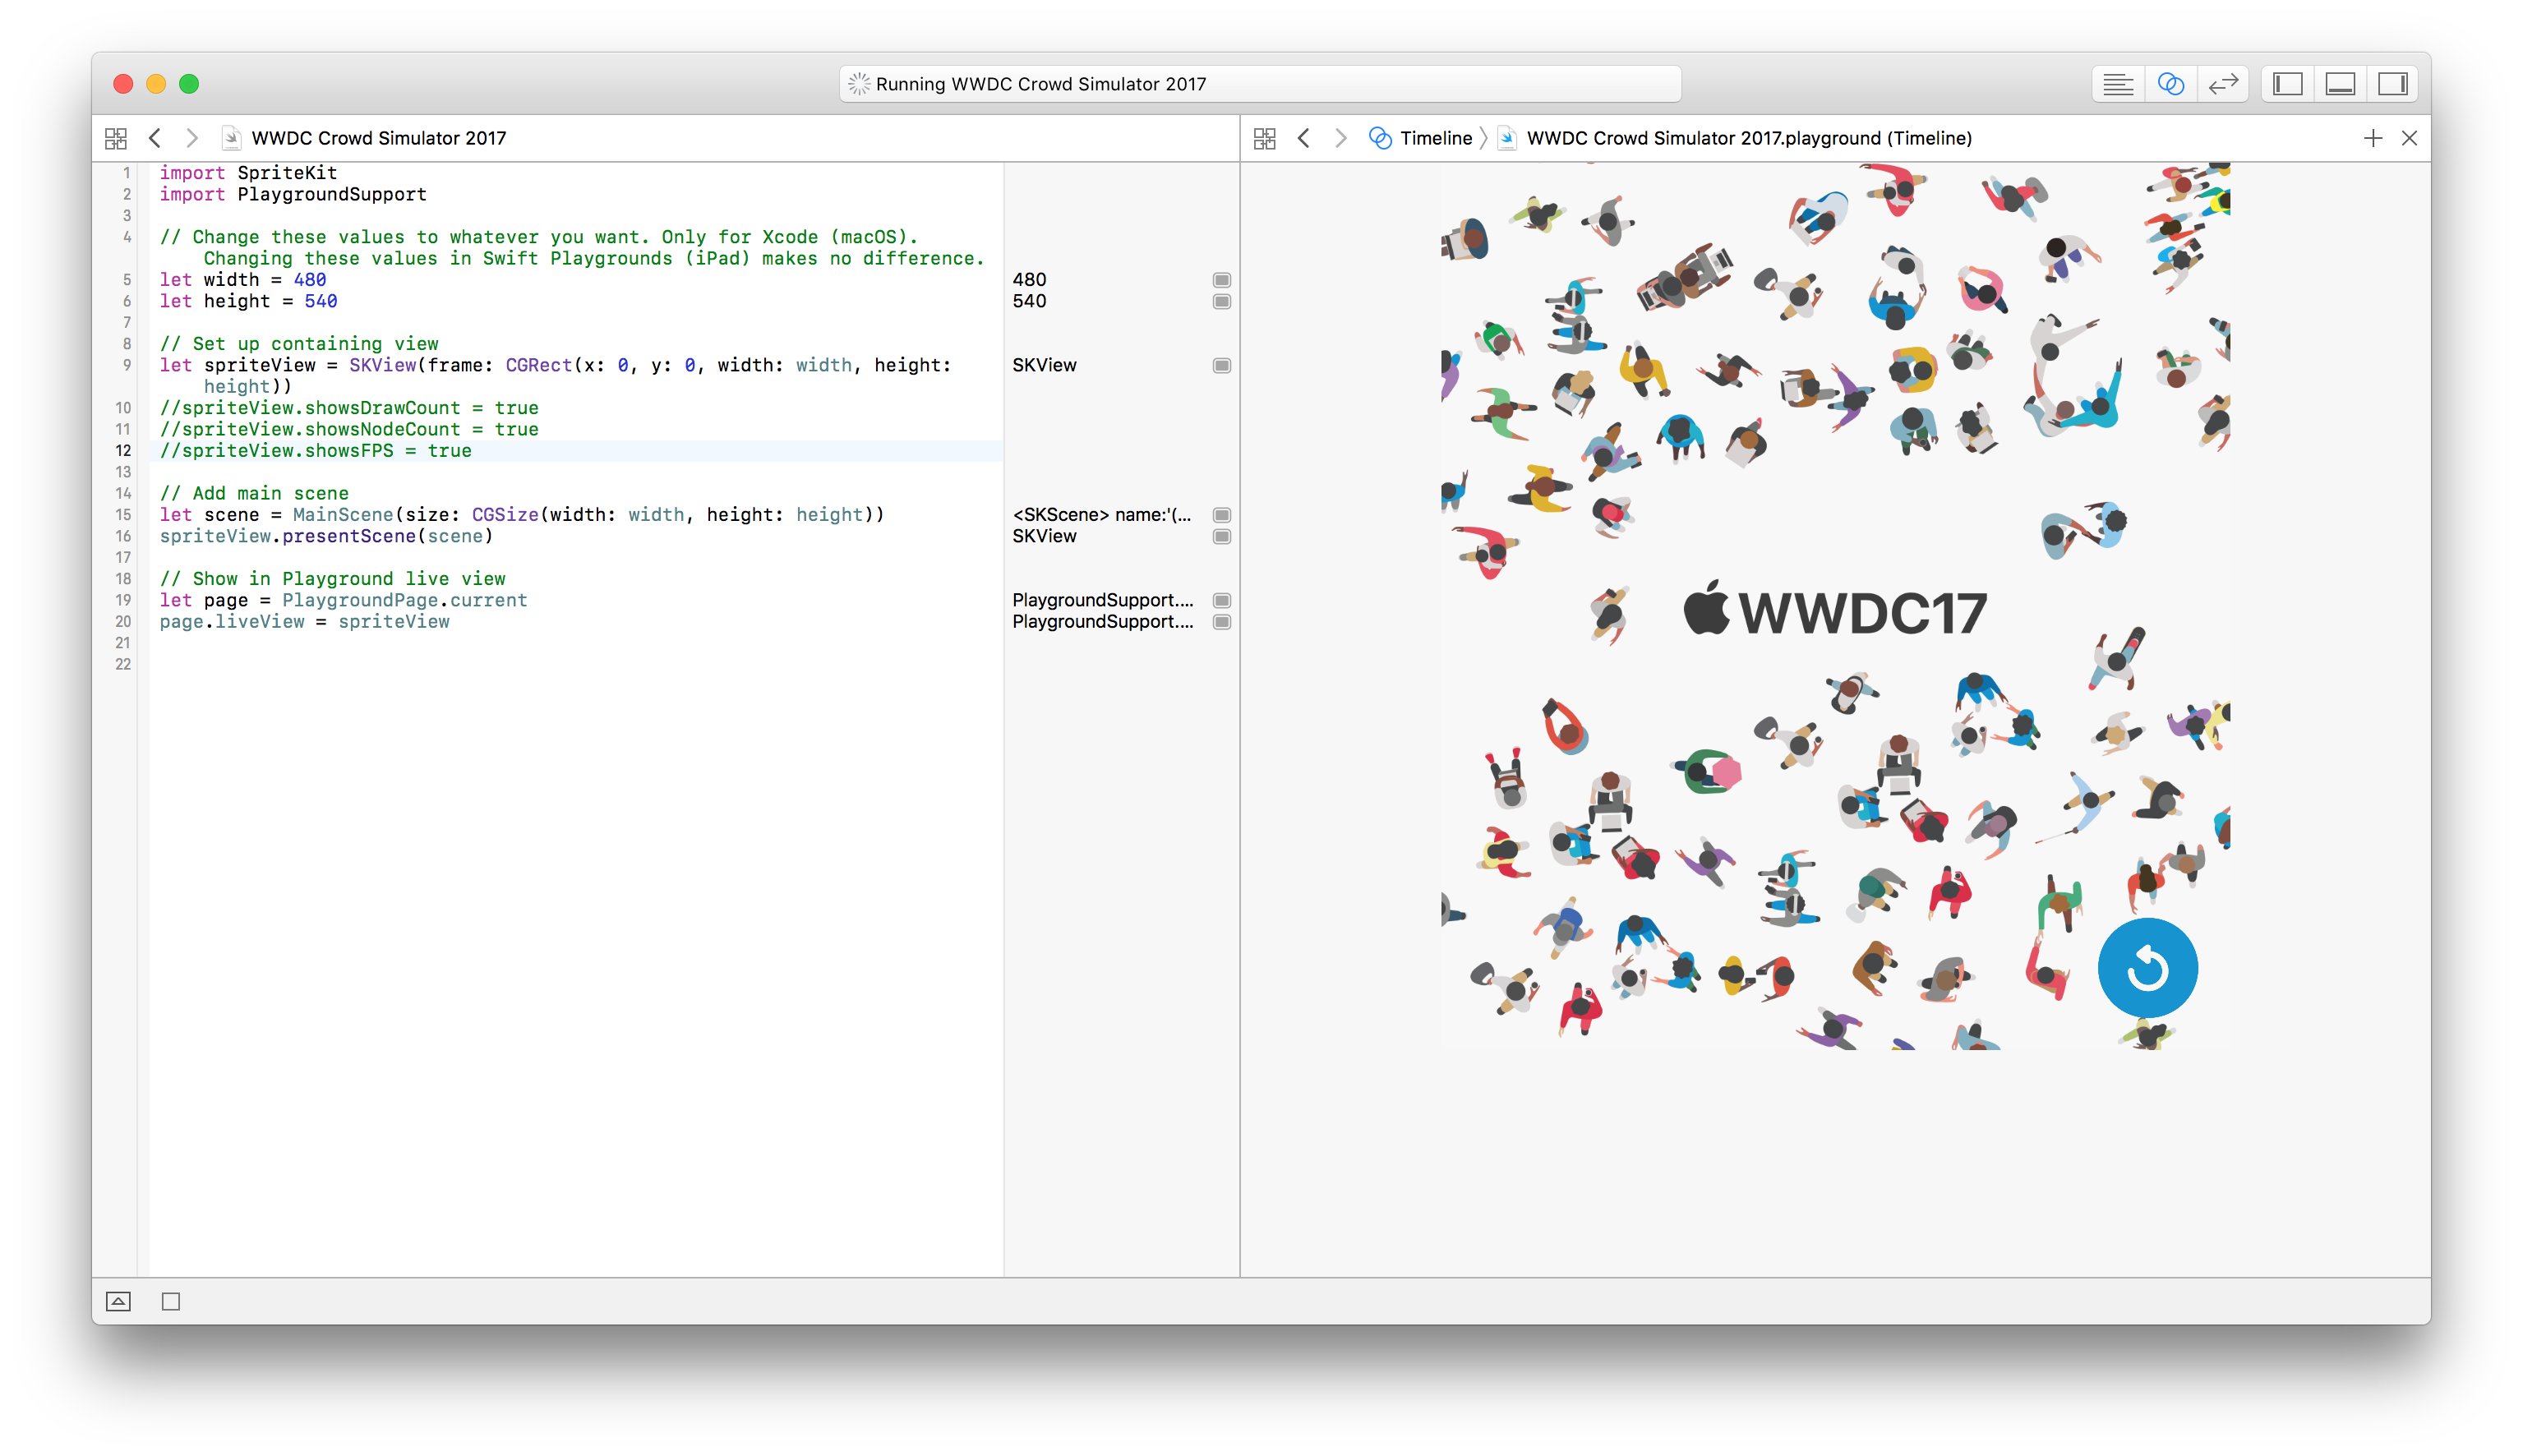Toggle the debug area panel
This screenshot has width=2523, height=1456.
click(2340, 84)
